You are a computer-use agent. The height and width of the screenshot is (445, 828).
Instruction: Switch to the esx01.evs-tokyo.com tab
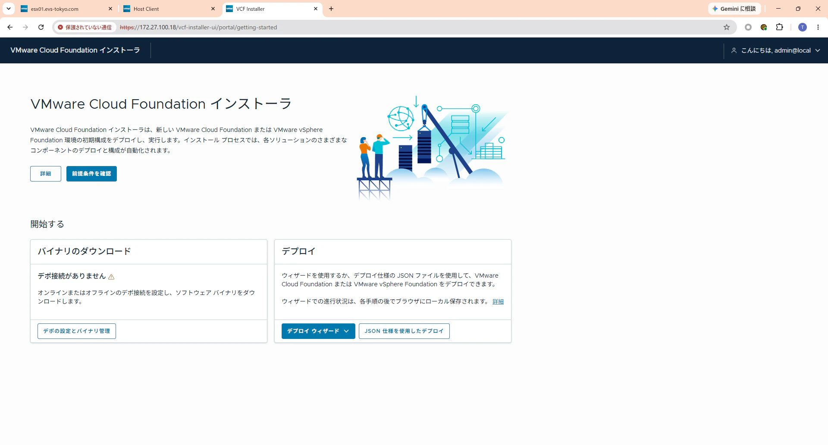click(67, 9)
